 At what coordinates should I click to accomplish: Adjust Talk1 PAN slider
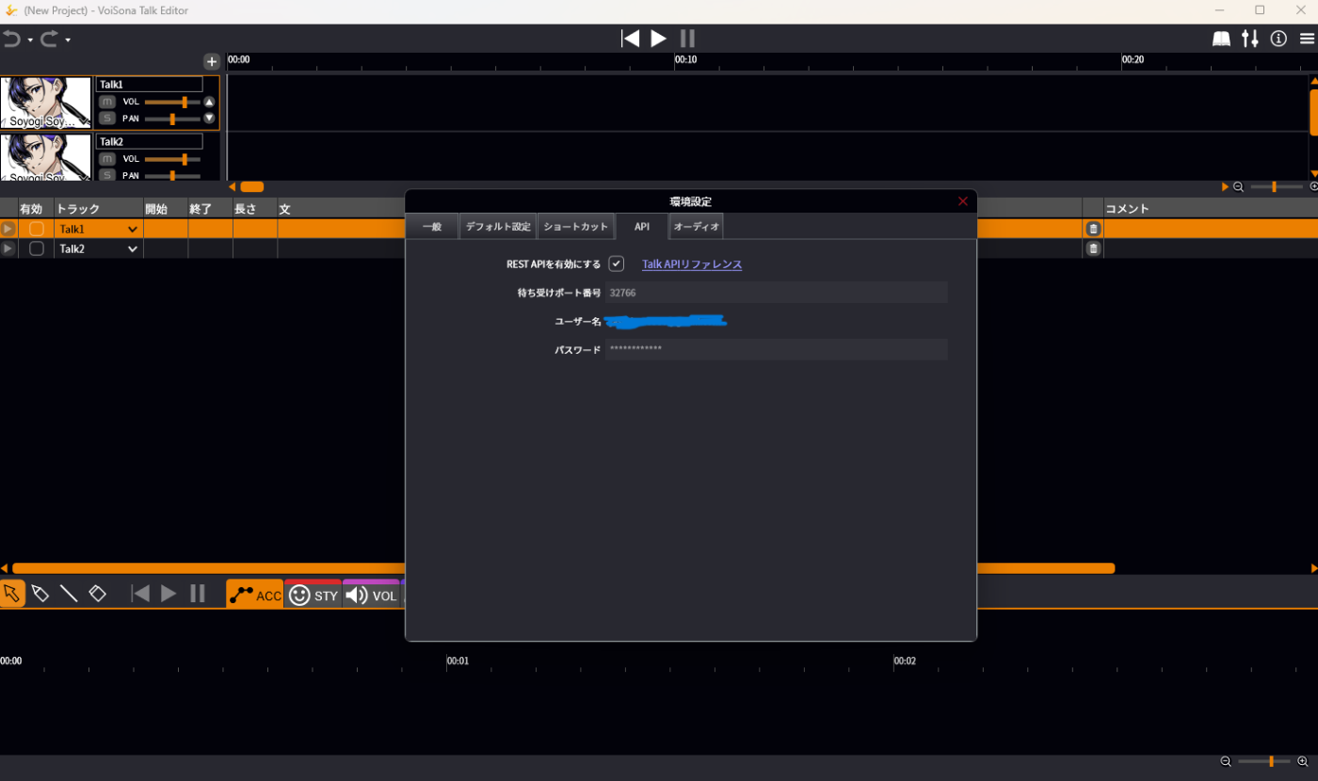172,119
